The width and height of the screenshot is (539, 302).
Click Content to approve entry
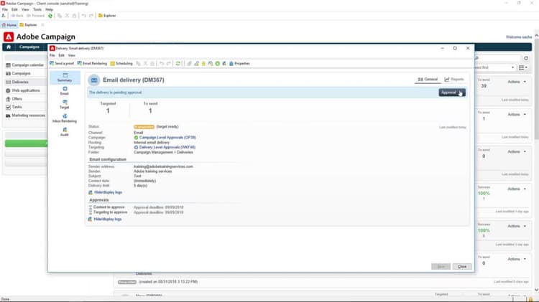[x=109, y=207]
